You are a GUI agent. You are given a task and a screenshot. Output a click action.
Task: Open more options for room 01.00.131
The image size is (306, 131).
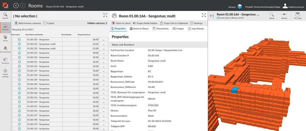click(x=104, y=44)
